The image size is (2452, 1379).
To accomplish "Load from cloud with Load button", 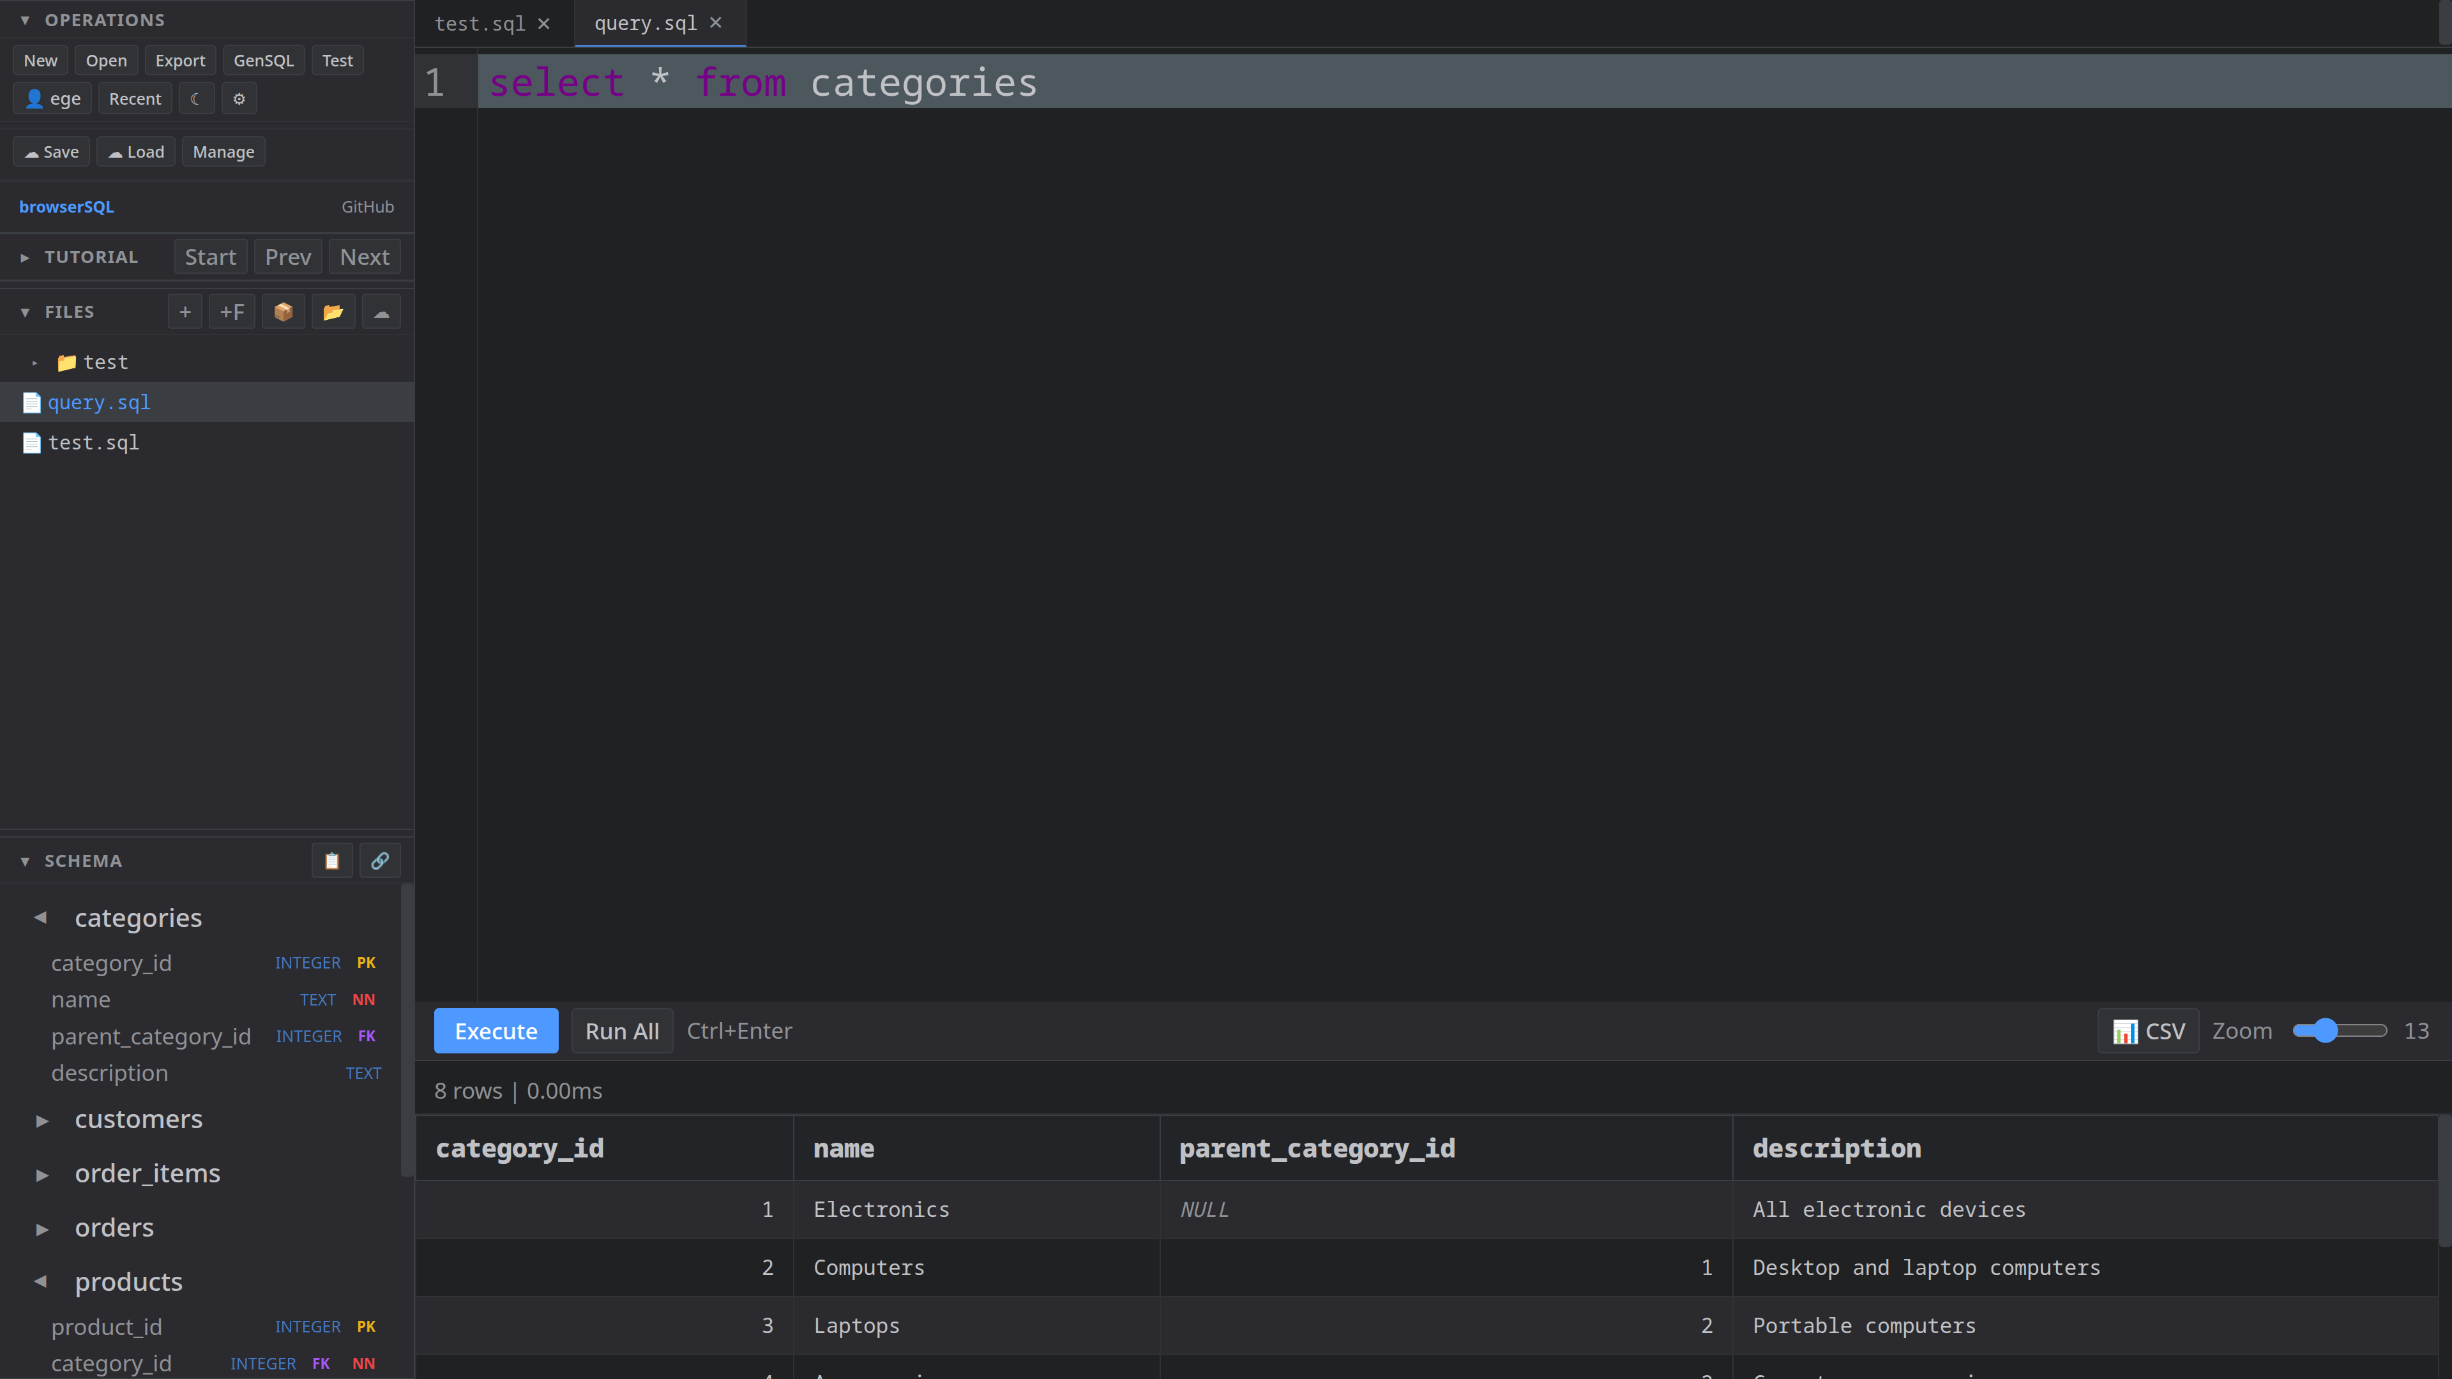I will pos(136,153).
